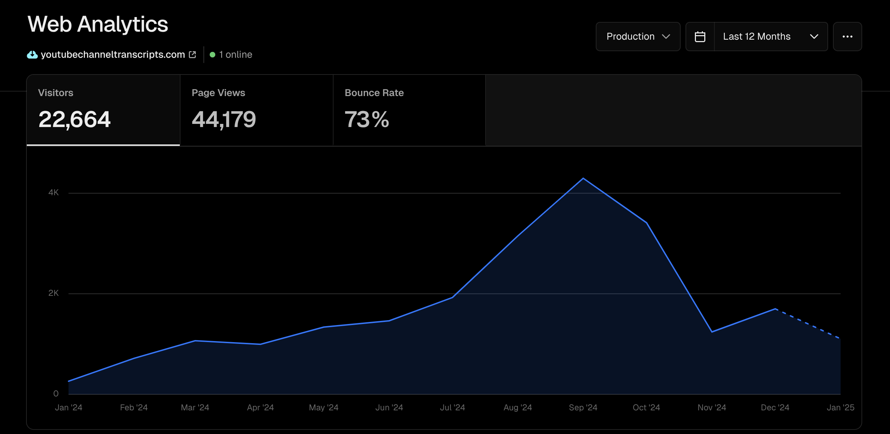Open the site via the external link icon

click(x=192, y=54)
